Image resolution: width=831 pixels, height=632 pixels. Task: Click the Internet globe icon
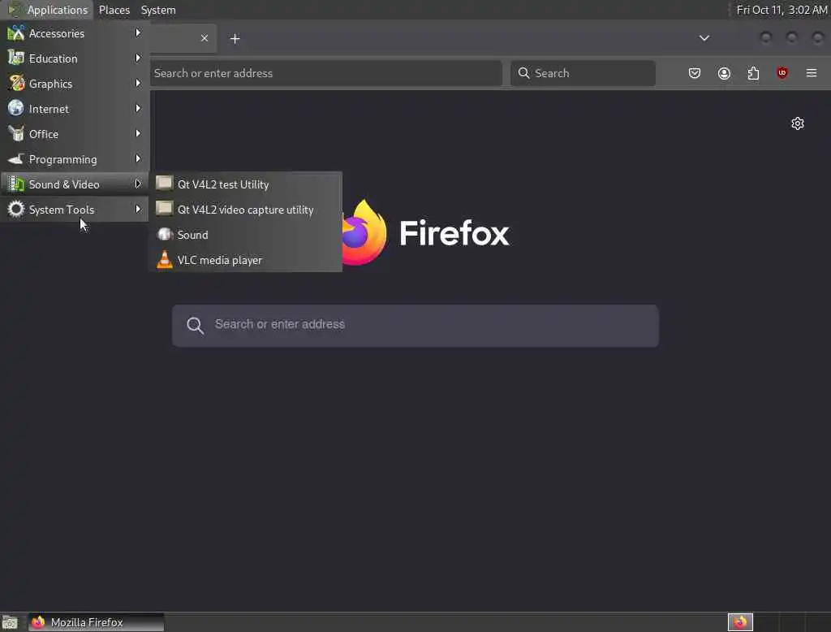(16, 108)
